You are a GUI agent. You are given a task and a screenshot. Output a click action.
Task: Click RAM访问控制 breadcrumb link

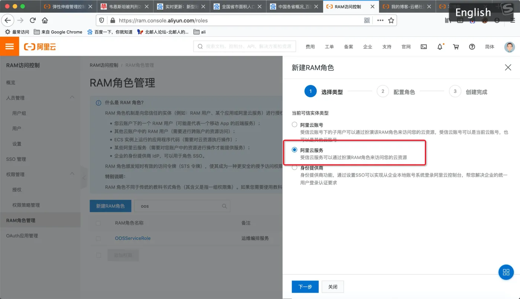pyautogui.click(x=104, y=65)
